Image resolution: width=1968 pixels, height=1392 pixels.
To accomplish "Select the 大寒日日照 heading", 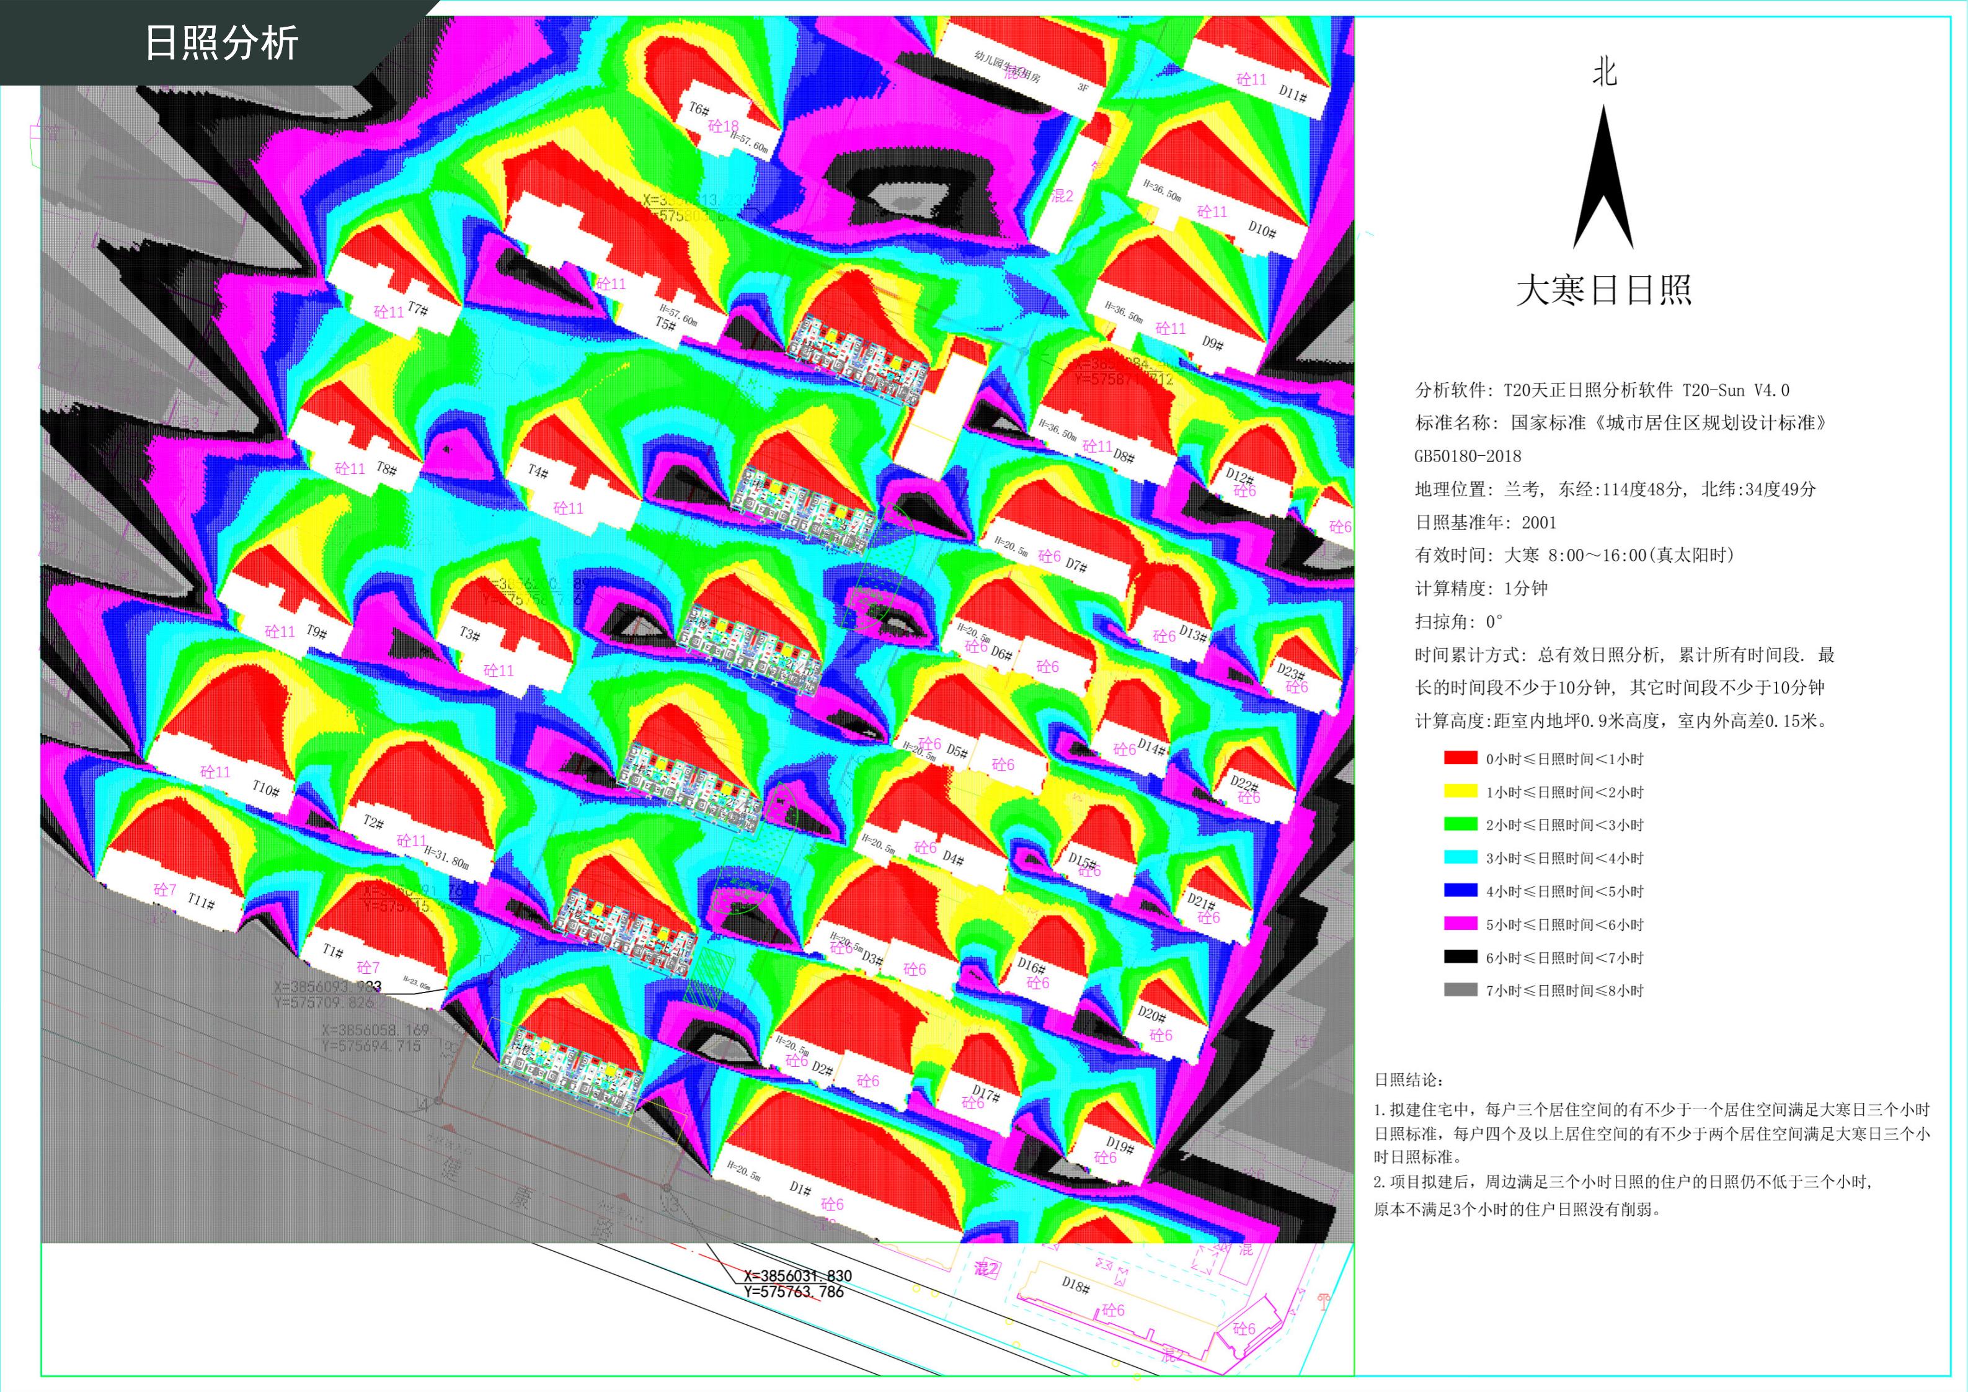I will (x=1603, y=290).
